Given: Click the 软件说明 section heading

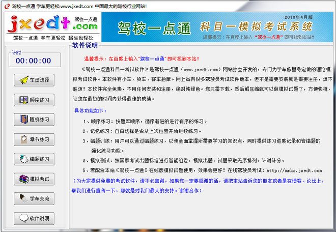Looking at the screenshot, I should coord(85,45).
